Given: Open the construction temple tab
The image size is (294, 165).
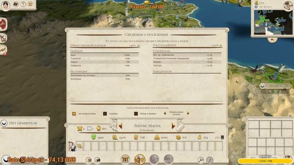Looking at the screenshot, I should point(125,159).
